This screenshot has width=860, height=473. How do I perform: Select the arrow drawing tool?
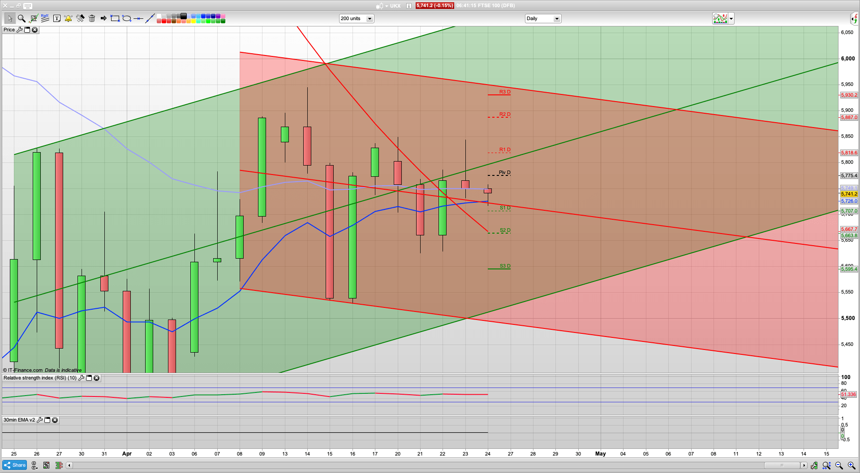point(103,18)
